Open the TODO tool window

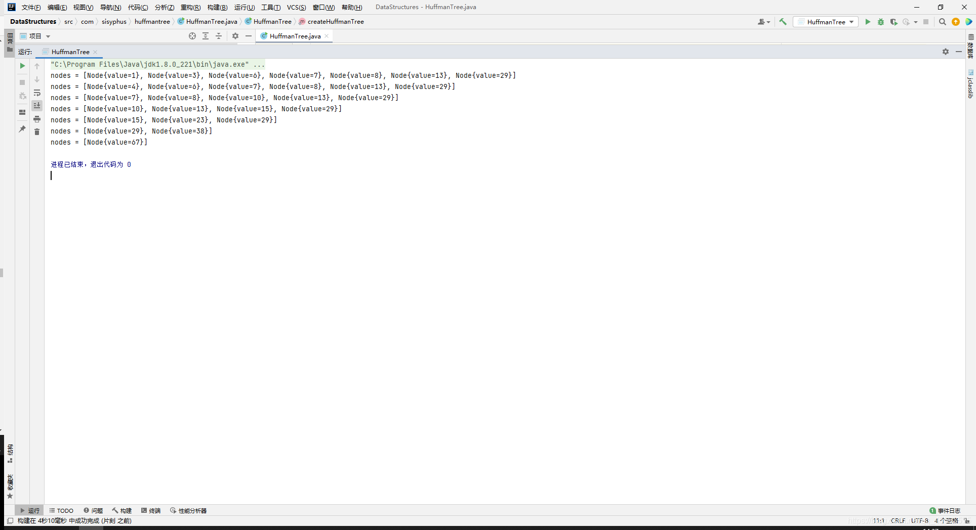click(61, 511)
